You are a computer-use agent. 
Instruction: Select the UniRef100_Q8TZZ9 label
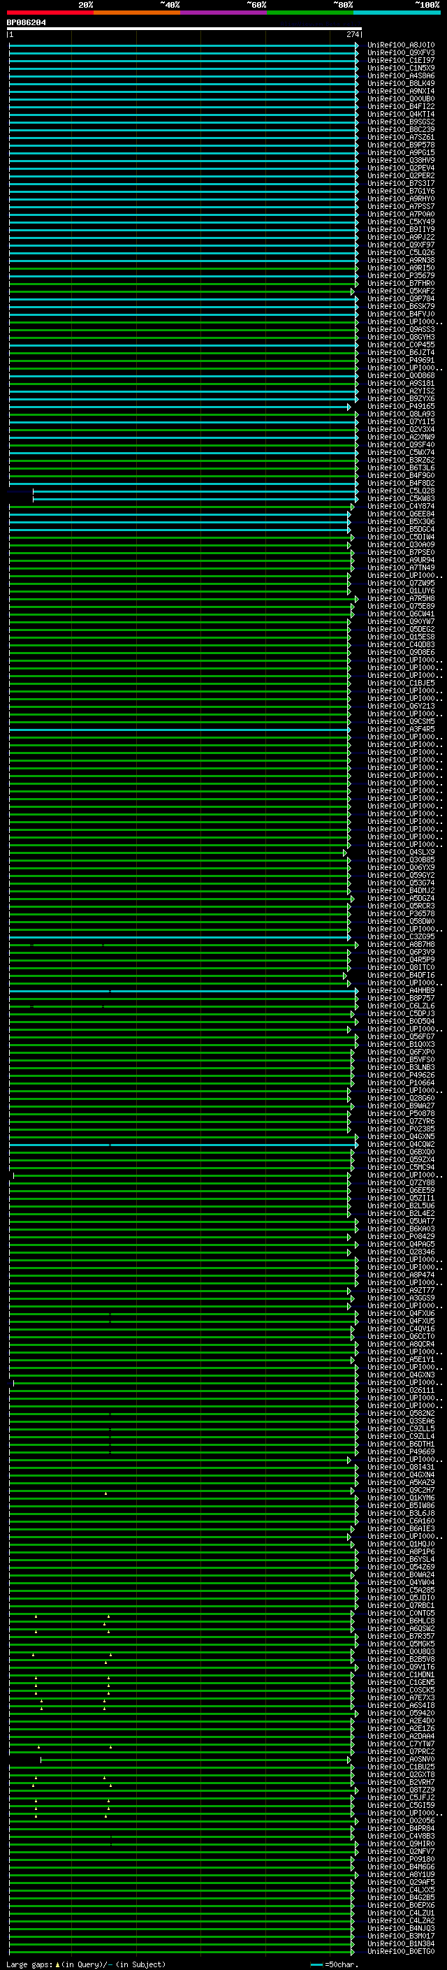click(401, 1790)
